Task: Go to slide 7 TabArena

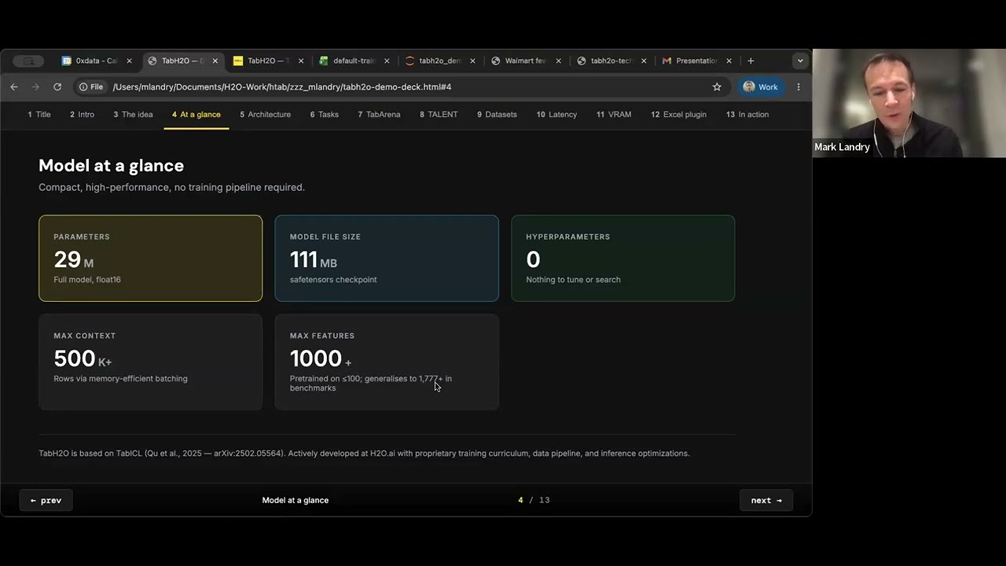Action: [379, 114]
